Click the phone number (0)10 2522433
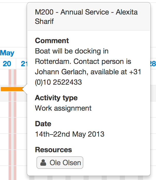 (58, 82)
